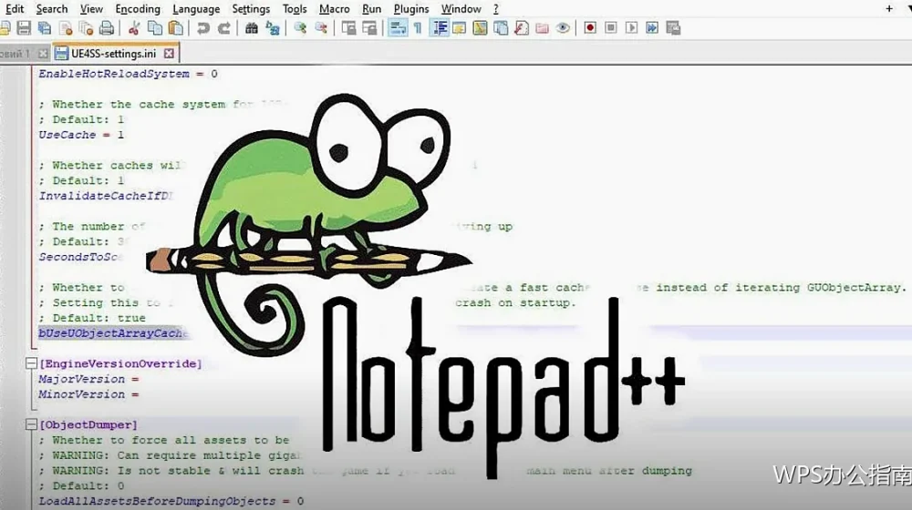
Task: Open the Encoding menu
Action: click(138, 9)
